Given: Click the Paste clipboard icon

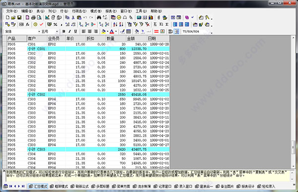Looking at the screenshot, I should [x=79, y=17].
